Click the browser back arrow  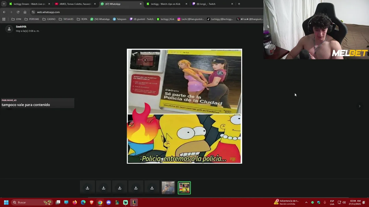point(4,12)
